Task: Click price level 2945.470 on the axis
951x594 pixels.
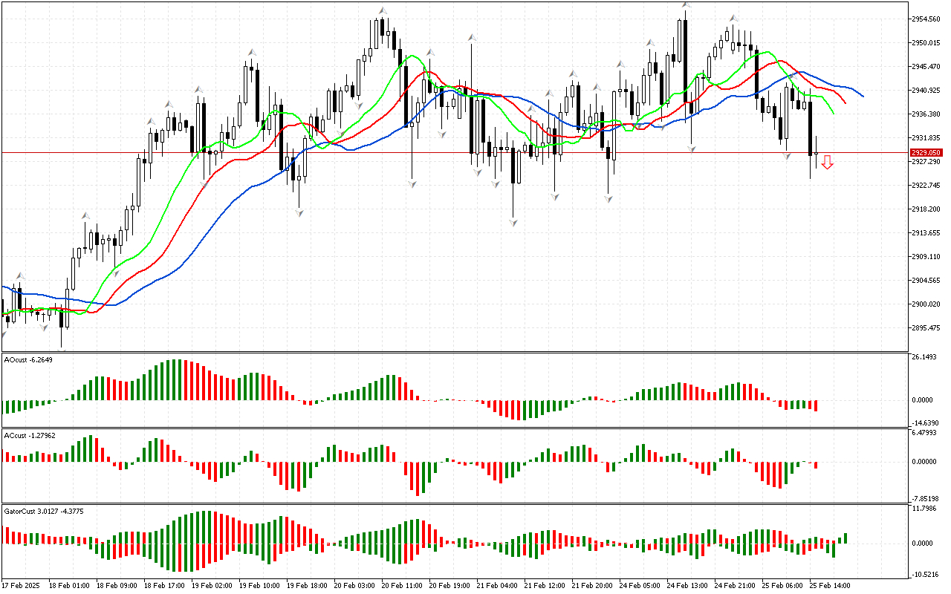Action: (x=926, y=66)
